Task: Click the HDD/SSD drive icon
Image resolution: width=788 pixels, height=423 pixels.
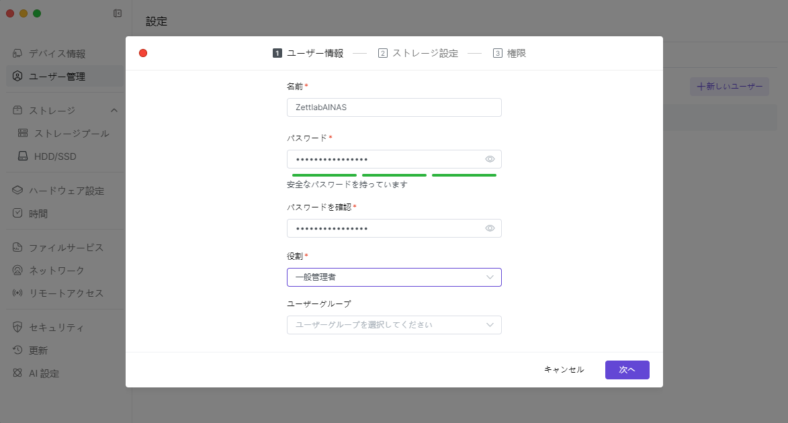Action: coord(23,156)
